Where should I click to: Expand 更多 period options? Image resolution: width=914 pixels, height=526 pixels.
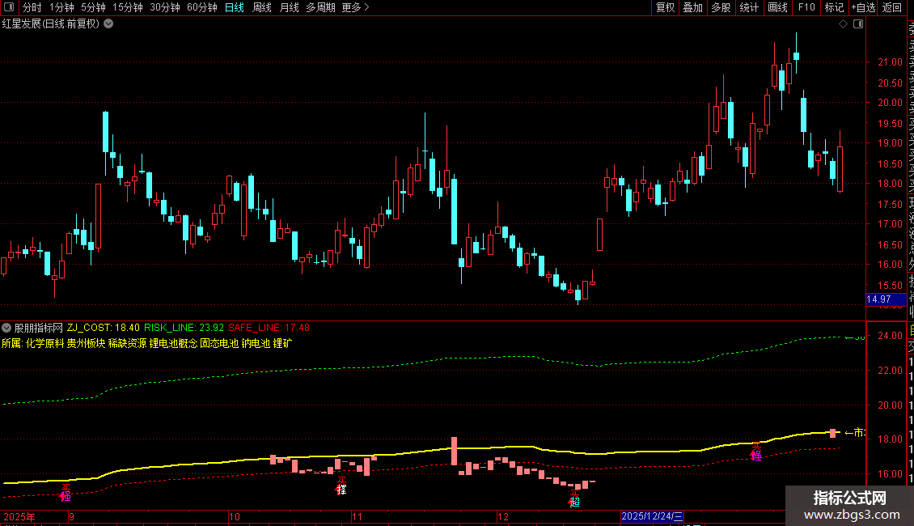(356, 7)
